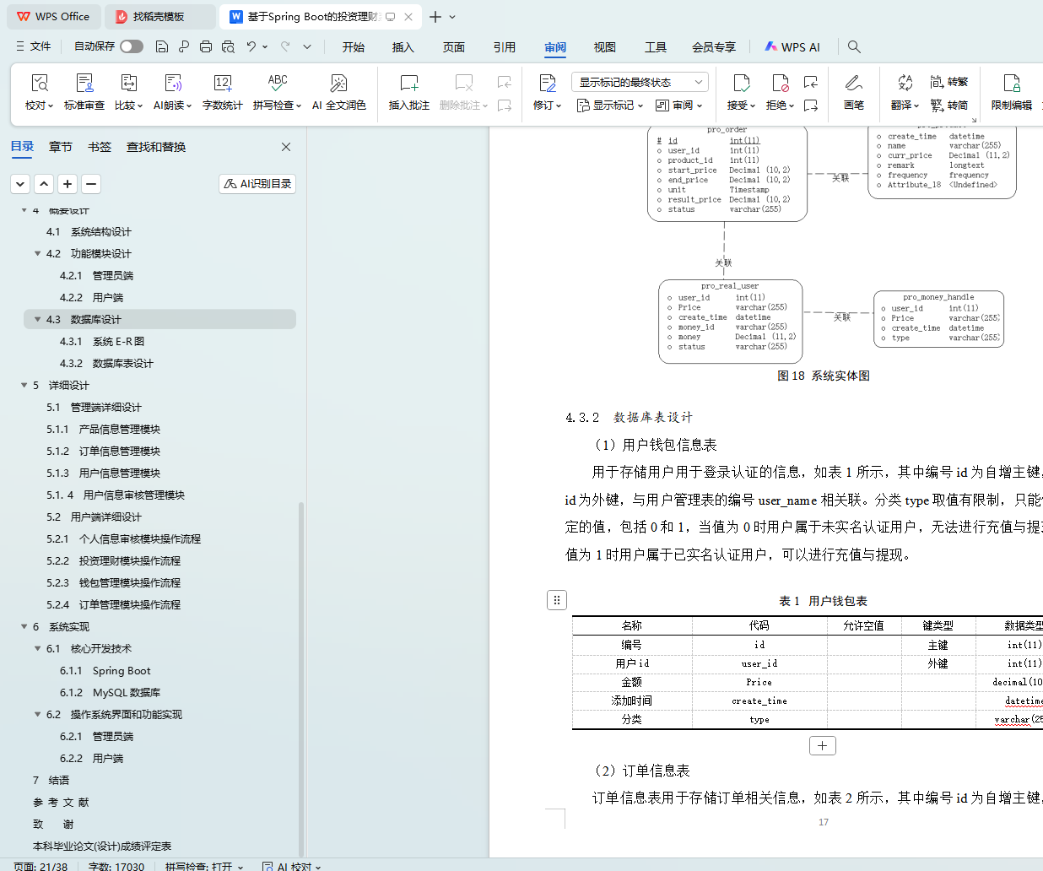Switch to the 视图 ribbon tab
The height and width of the screenshot is (871, 1043).
604,47
